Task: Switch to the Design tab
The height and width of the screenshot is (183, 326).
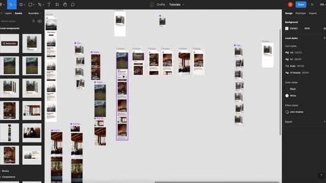Action: (x=289, y=13)
